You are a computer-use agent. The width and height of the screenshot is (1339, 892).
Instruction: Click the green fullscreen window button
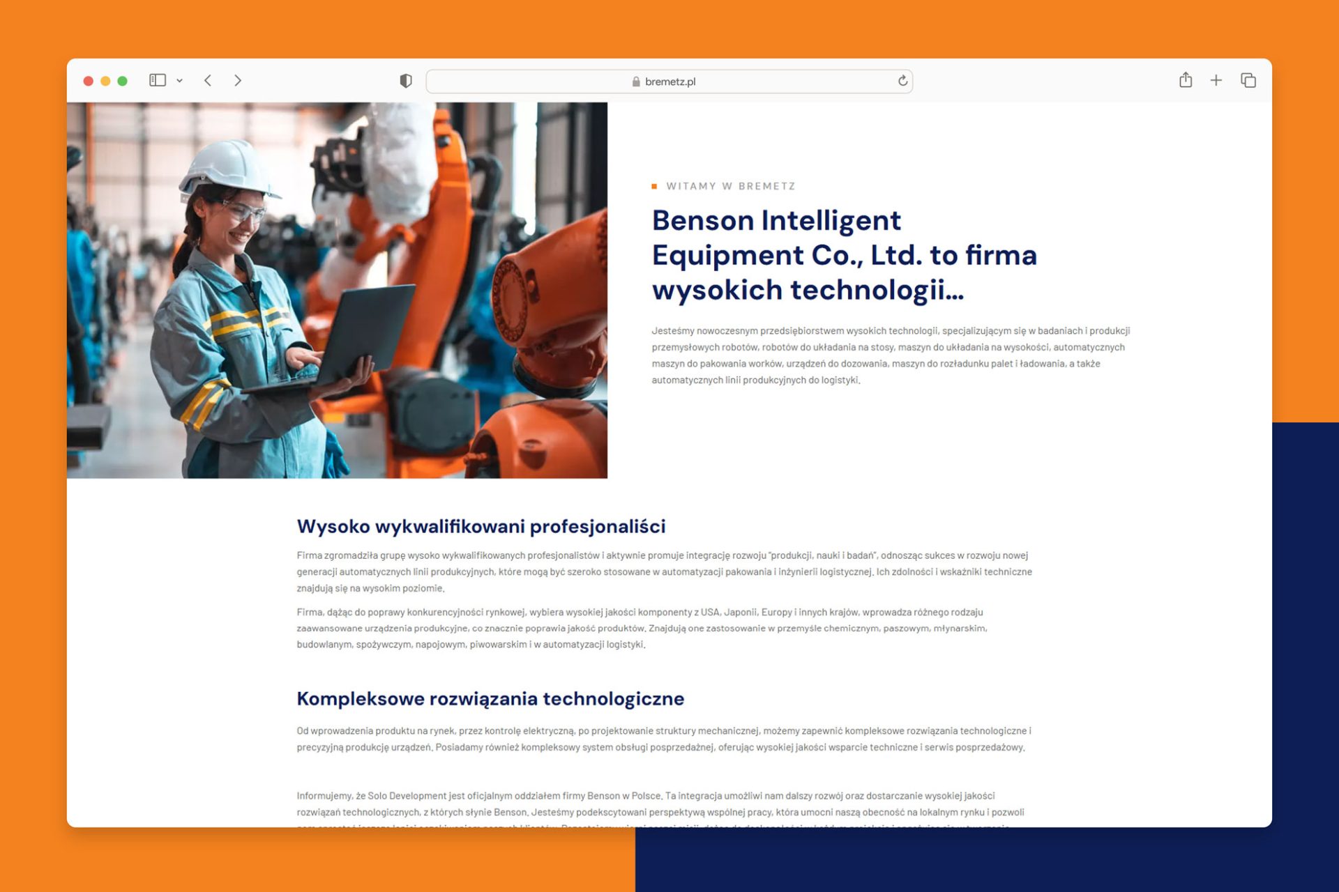[x=123, y=81]
